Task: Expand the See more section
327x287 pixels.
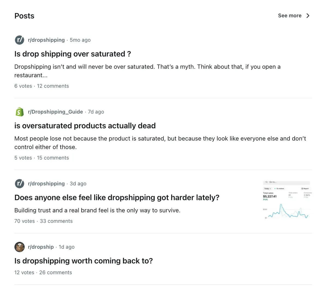Action: [290, 16]
